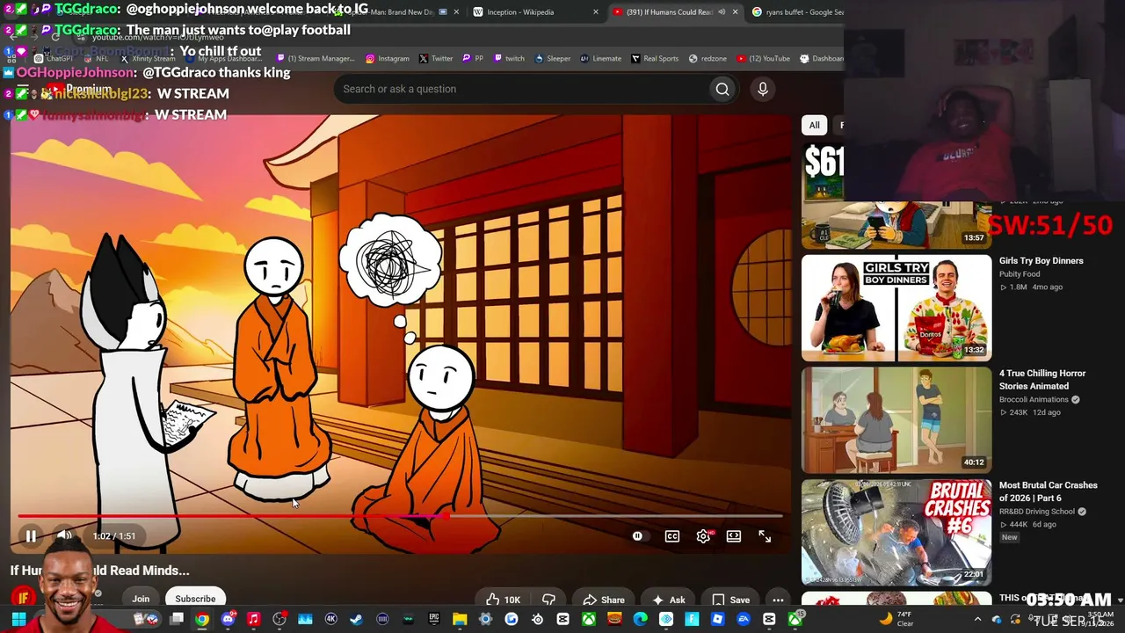The image size is (1125, 633).
Task: Open the '4 True Chilling Horror Stories Animated' title
Action: click(1042, 380)
